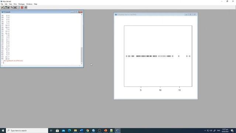Click the Open script toolbar icon
The height and width of the screenshot is (133, 236).
2,7
